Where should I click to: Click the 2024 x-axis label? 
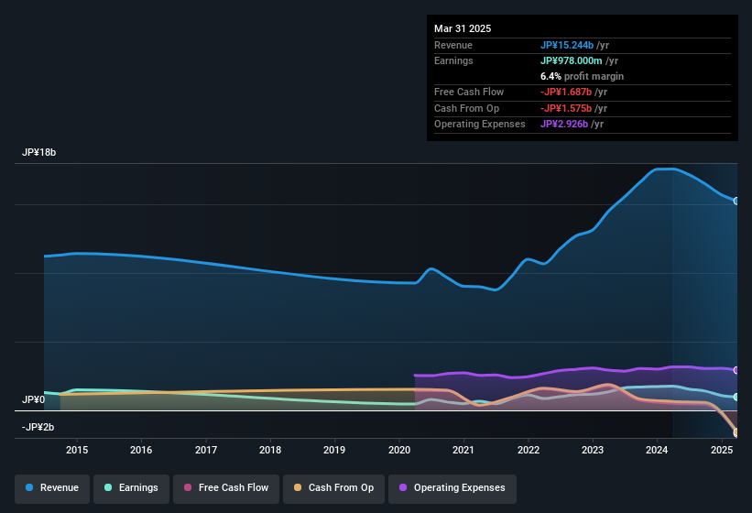[x=657, y=450]
